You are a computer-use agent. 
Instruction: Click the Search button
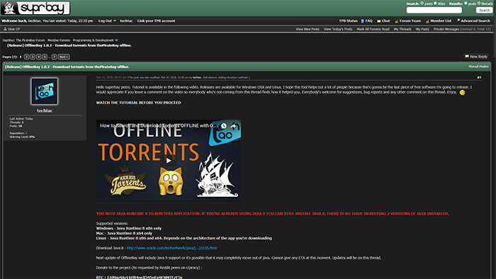(x=484, y=10)
